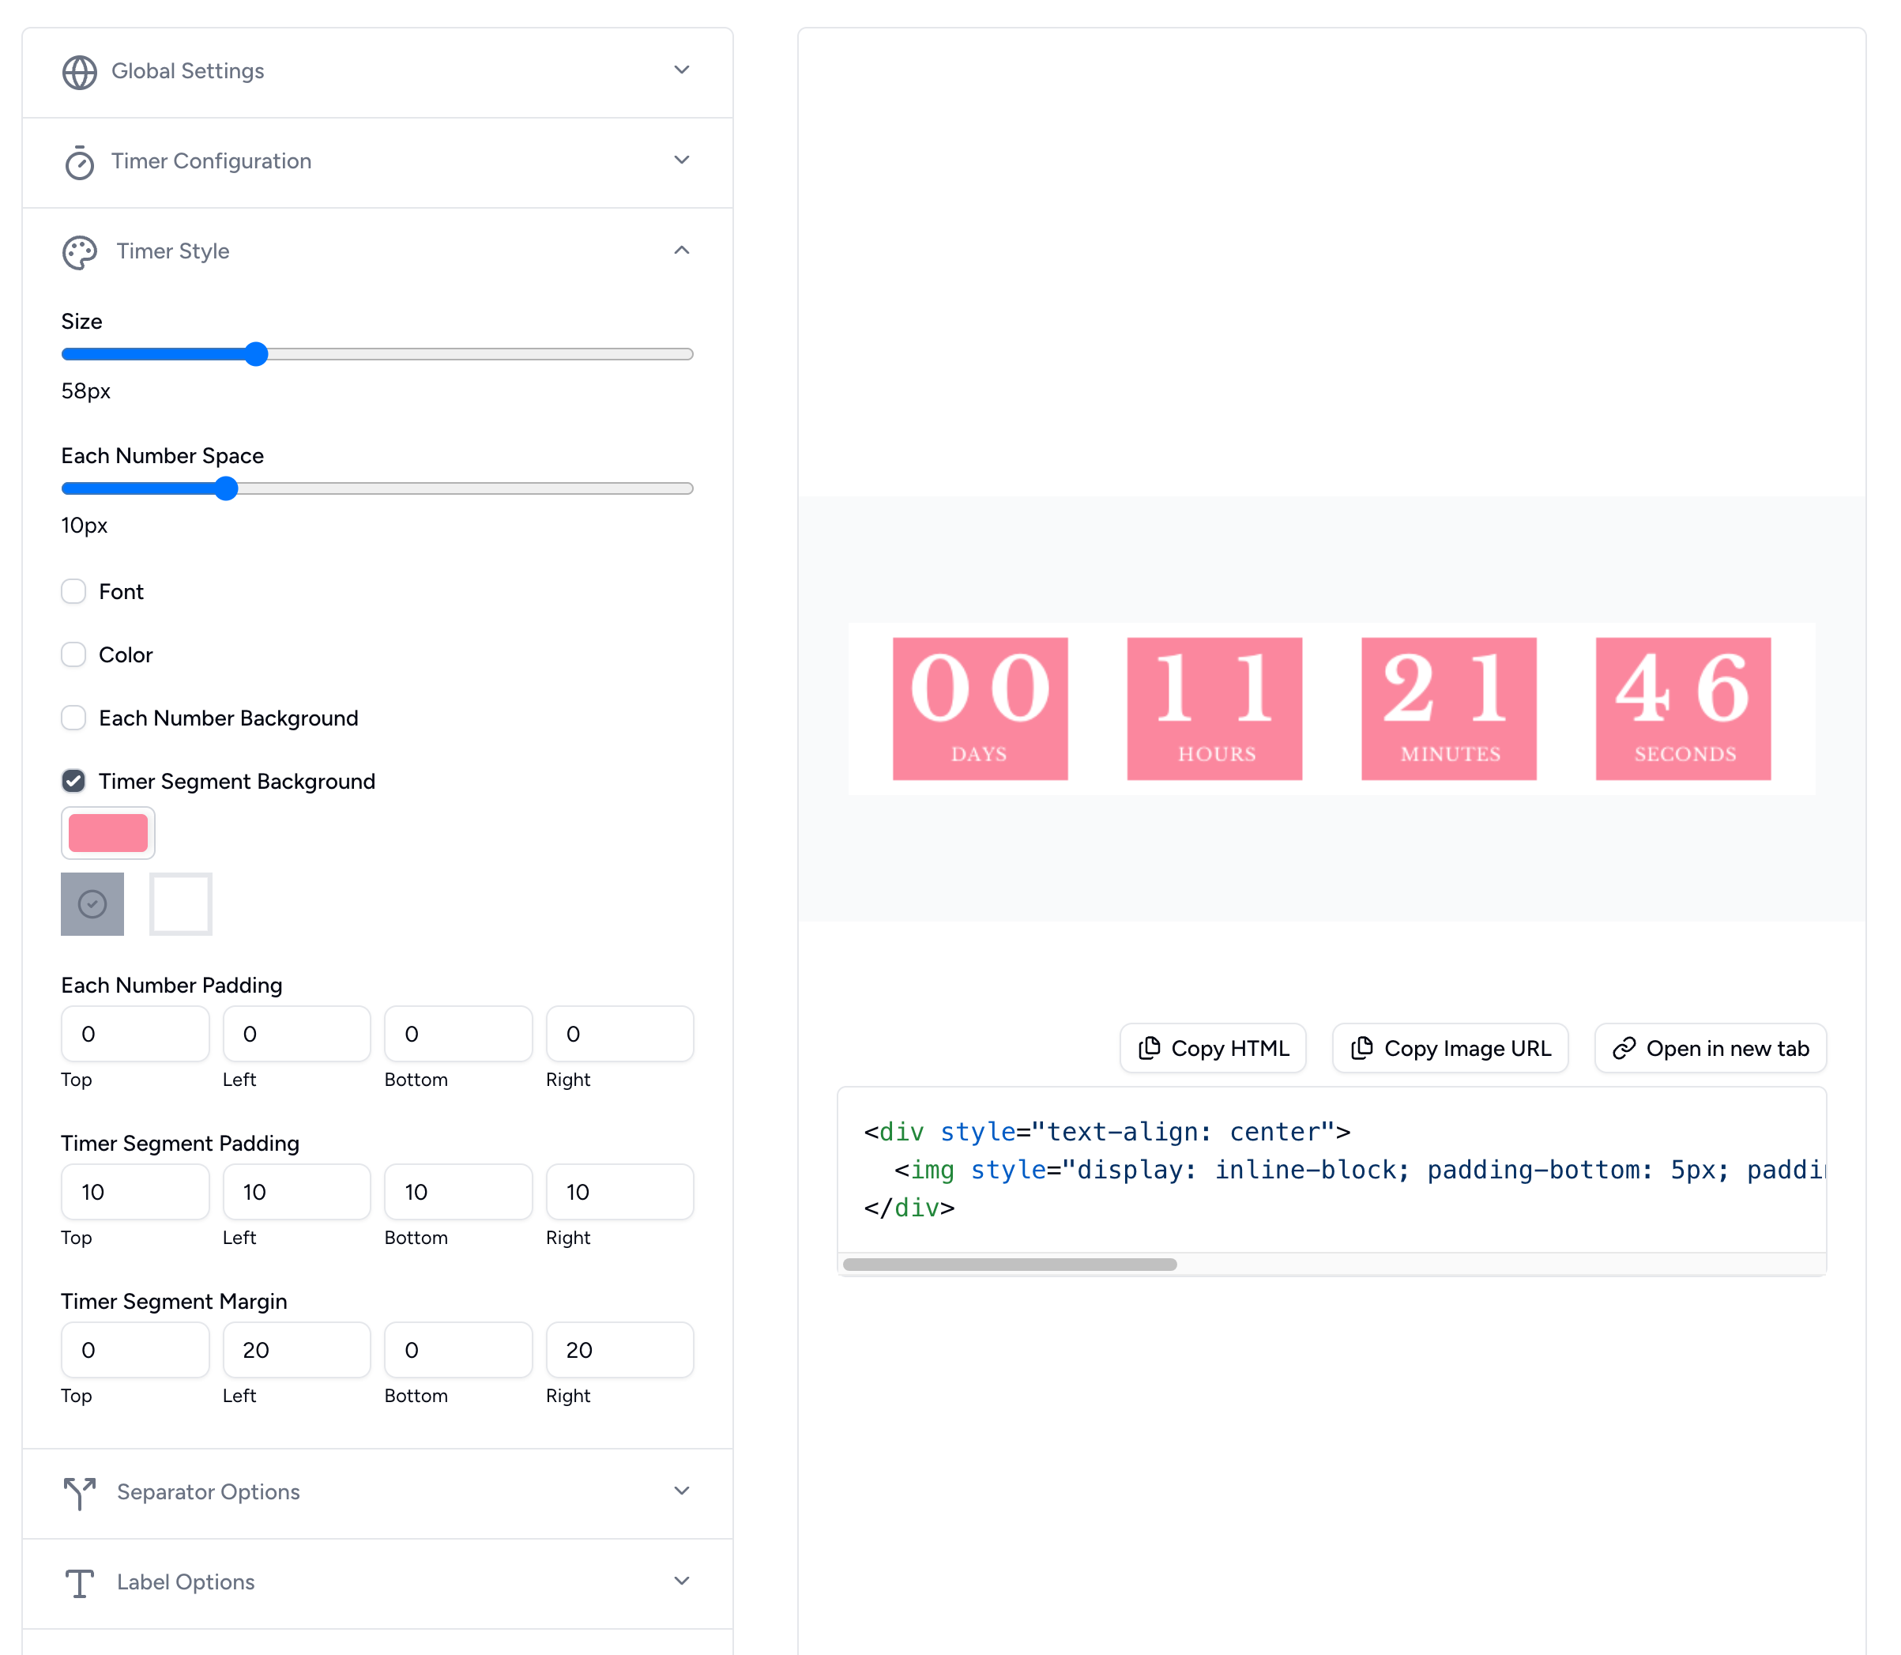The width and height of the screenshot is (1901, 1655).
Task: Enable the Color checkbox
Action: coord(73,654)
